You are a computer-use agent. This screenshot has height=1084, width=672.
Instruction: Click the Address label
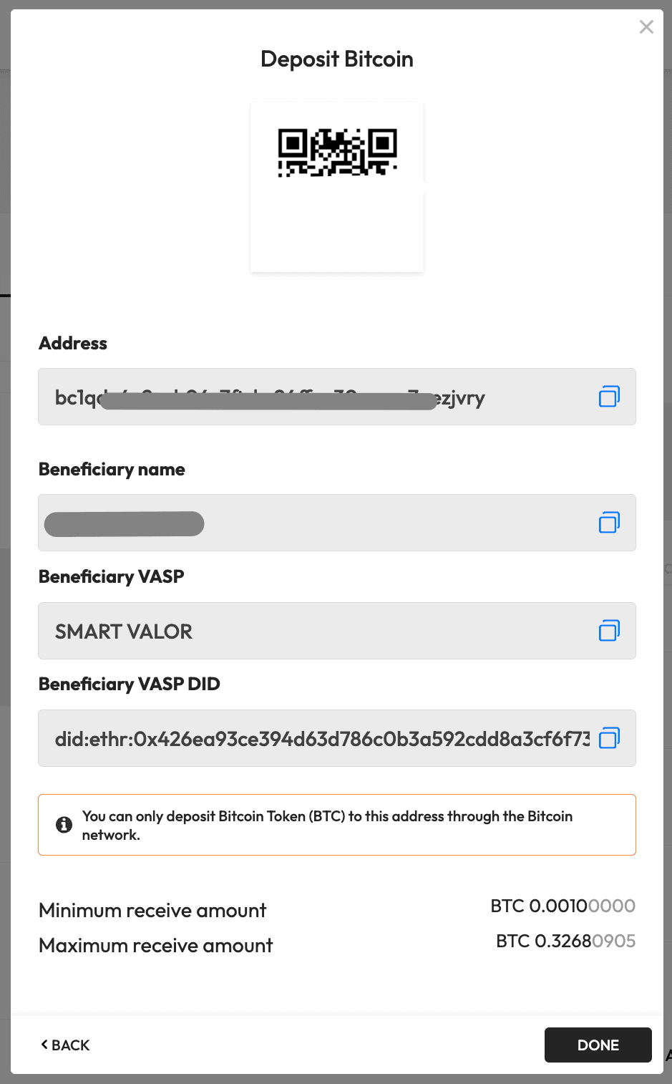tap(73, 344)
